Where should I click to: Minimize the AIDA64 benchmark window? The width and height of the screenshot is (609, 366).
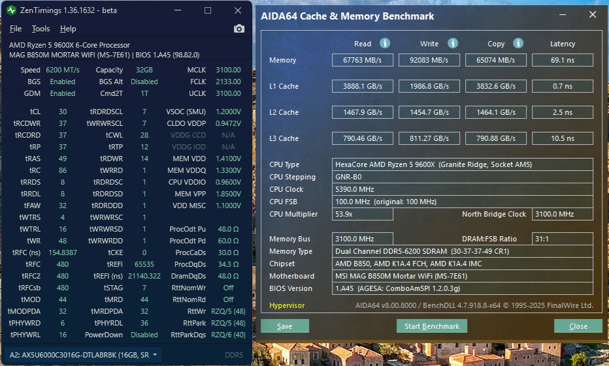(x=563, y=15)
